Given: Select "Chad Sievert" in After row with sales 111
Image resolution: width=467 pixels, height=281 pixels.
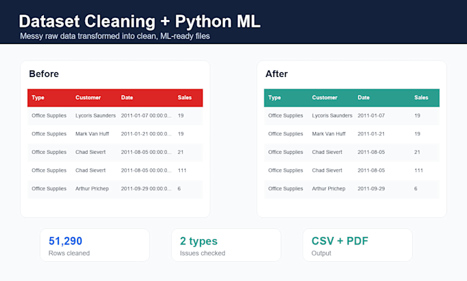Looking at the screenshot, I should click(x=327, y=170).
